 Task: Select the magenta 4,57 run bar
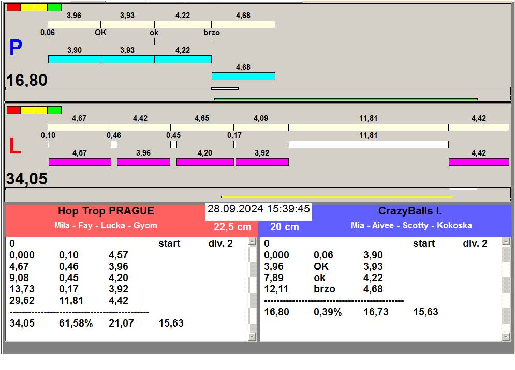[80, 162]
